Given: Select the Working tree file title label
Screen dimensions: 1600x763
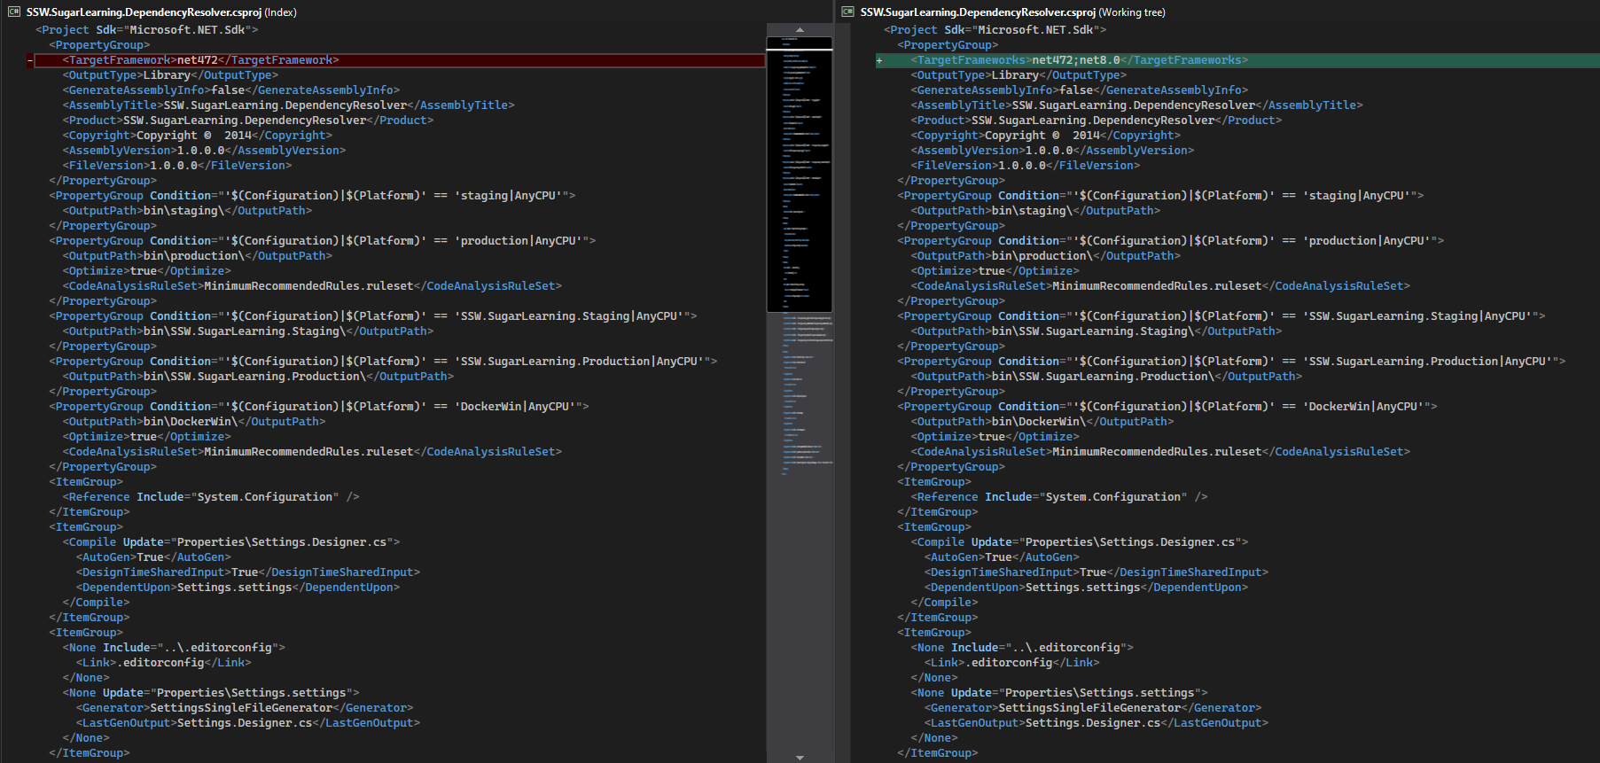Looking at the screenshot, I should point(1012,12).
